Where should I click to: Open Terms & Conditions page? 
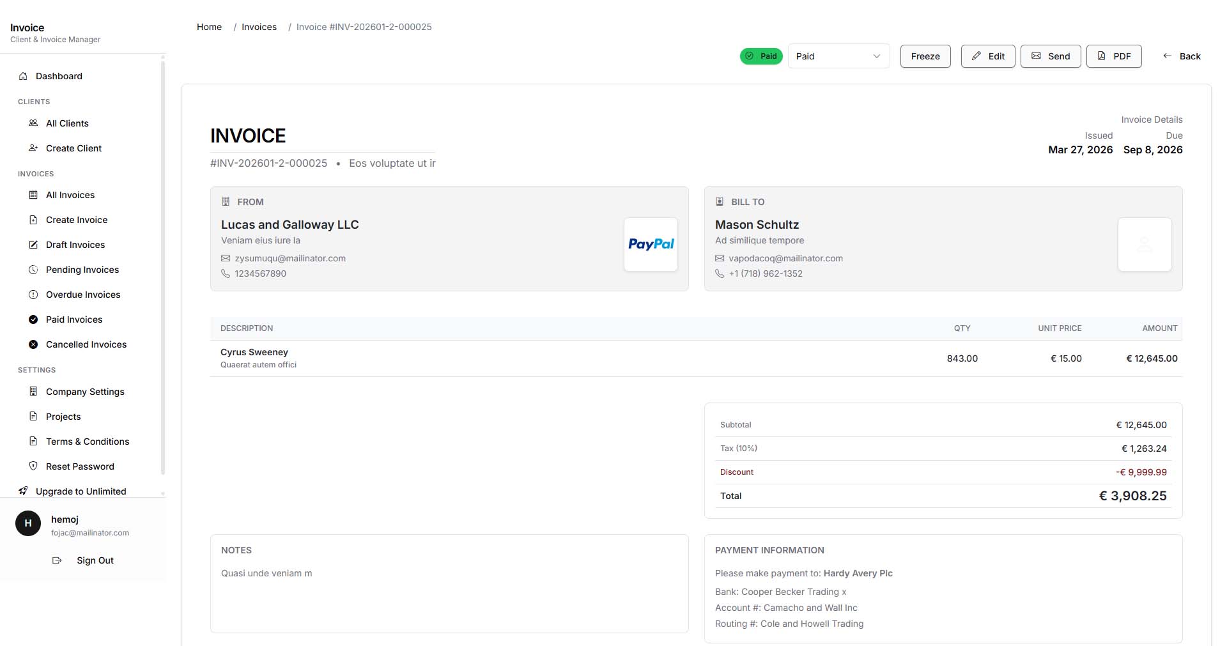pyautogui.click(x=88, y=442)
